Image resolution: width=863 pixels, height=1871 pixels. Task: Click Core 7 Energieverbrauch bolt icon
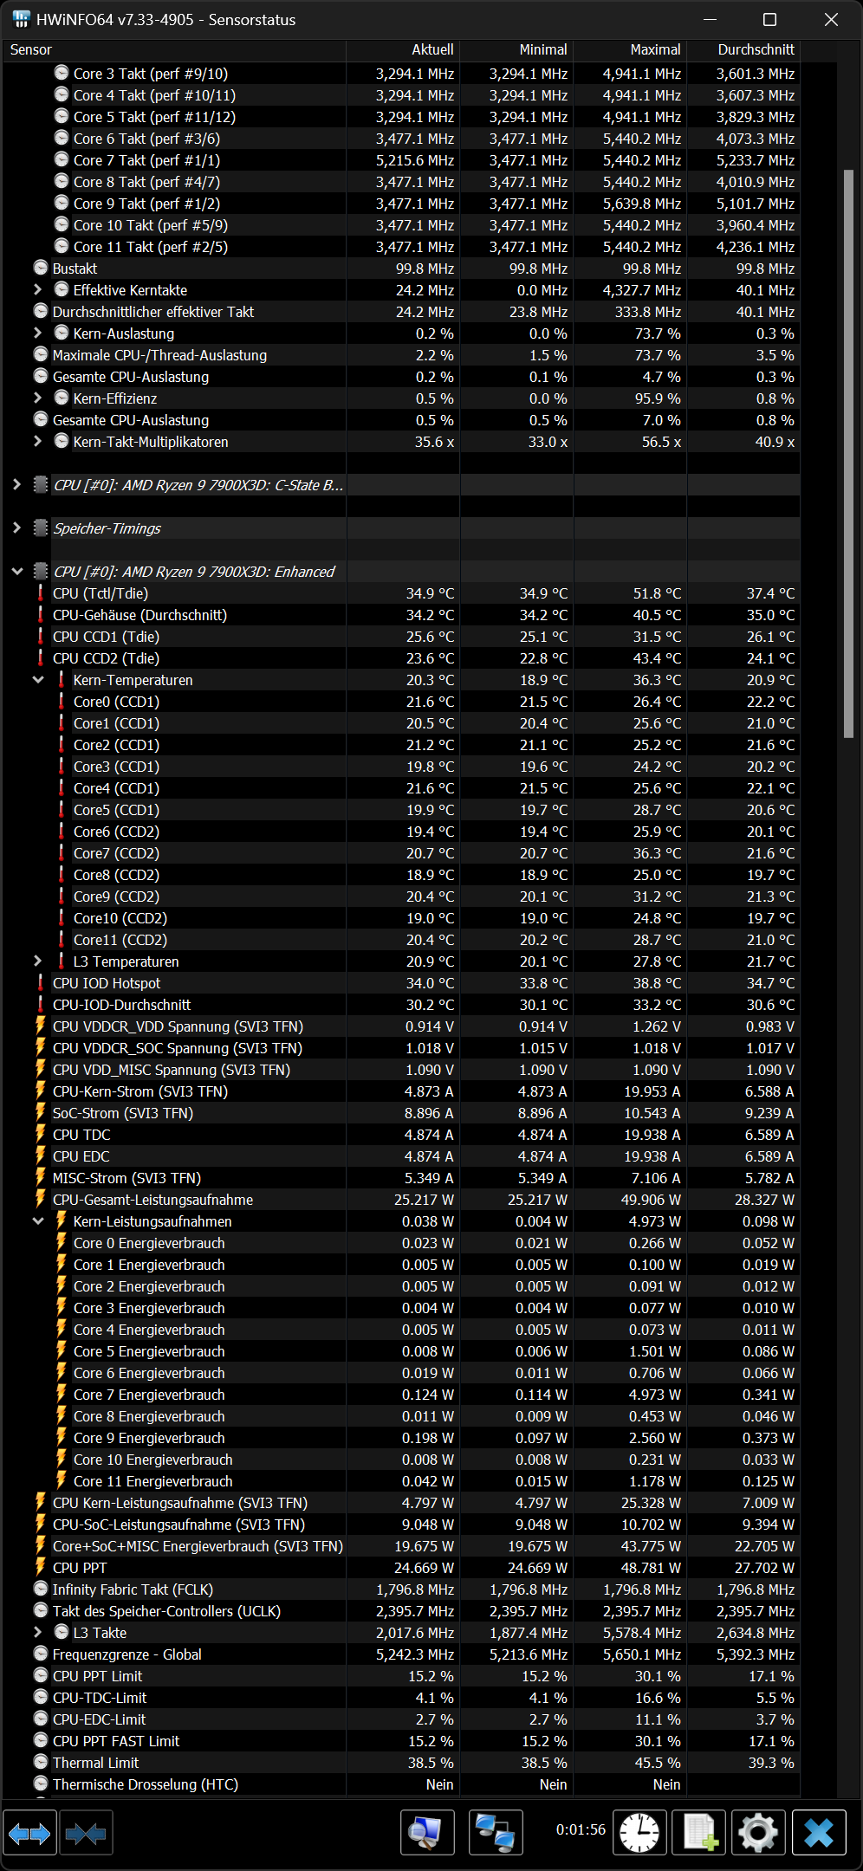point(62,1394)
